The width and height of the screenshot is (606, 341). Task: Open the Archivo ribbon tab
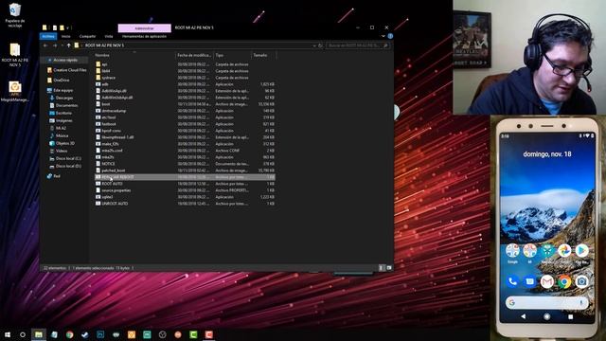click(x=48, y=36)
